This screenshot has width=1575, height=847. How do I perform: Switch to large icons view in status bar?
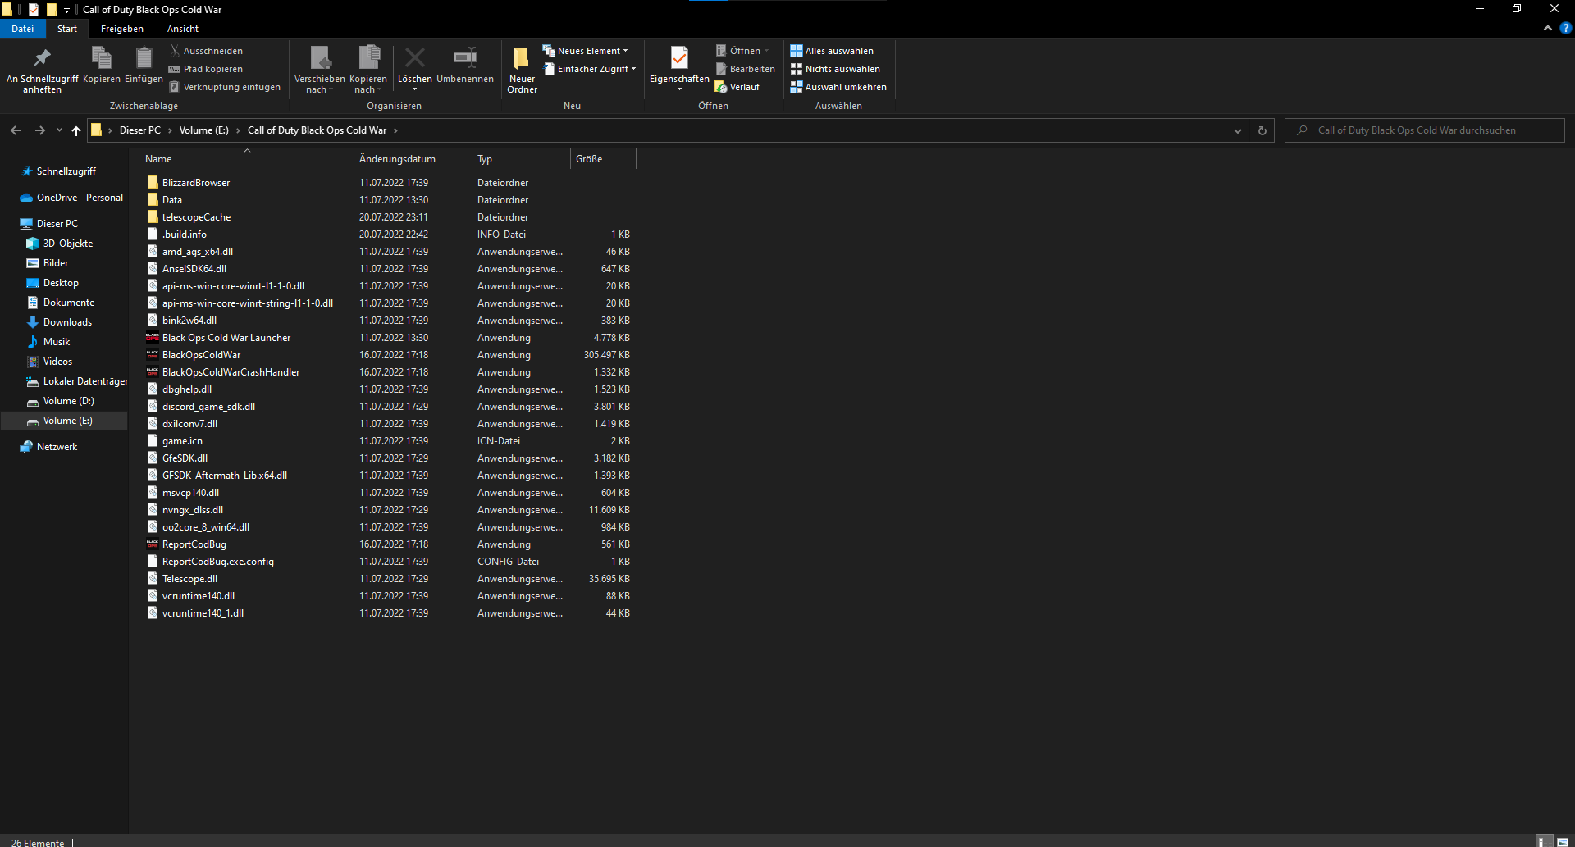[x=1563, y=841]
